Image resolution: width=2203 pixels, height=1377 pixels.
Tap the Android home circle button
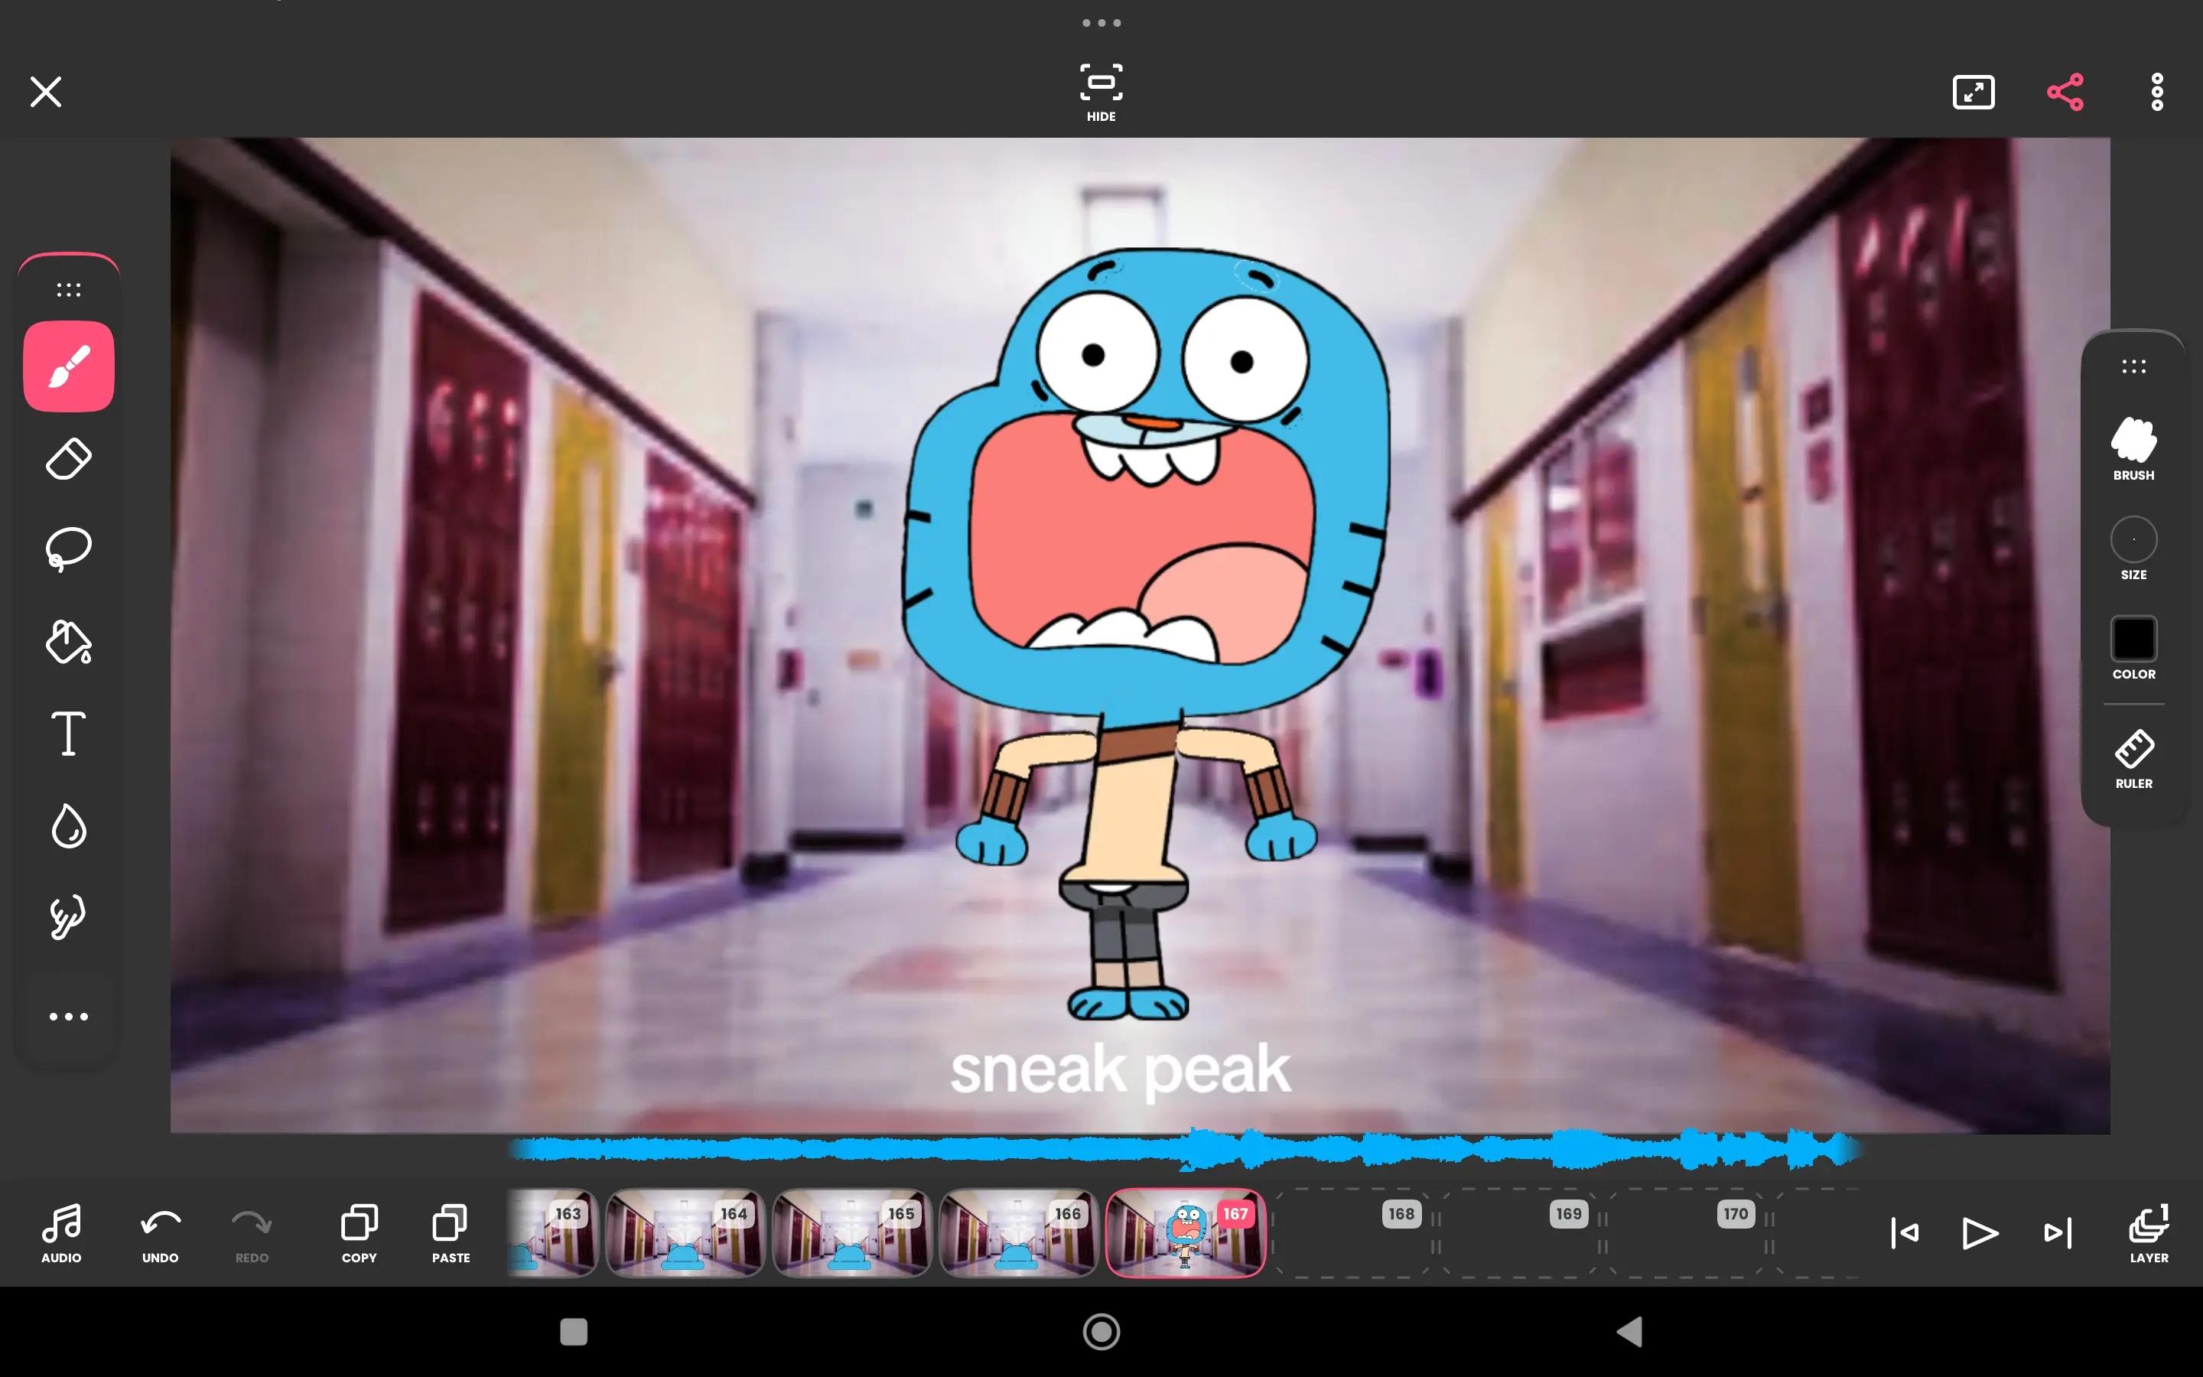[1101, 1331]
